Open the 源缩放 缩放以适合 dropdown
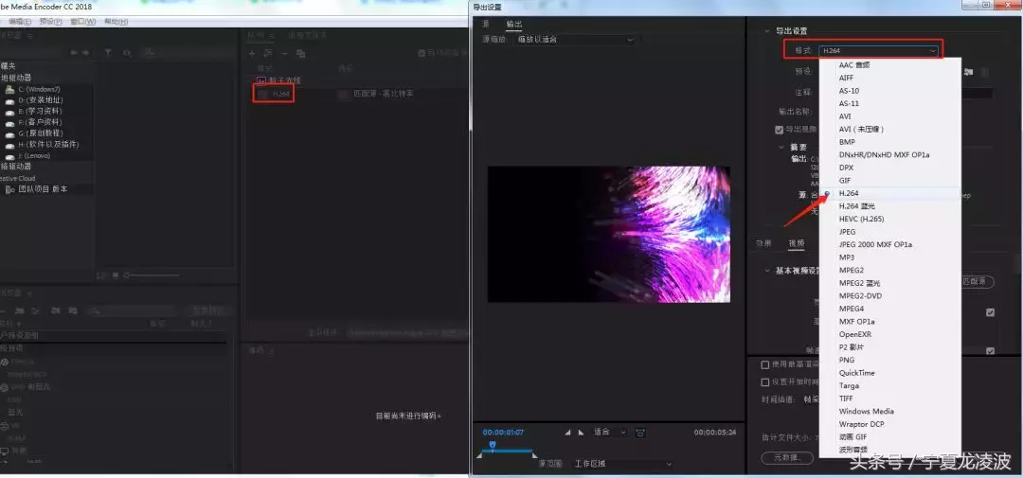Viewport: 1023px width, 478px height. (x=574, y=40)
